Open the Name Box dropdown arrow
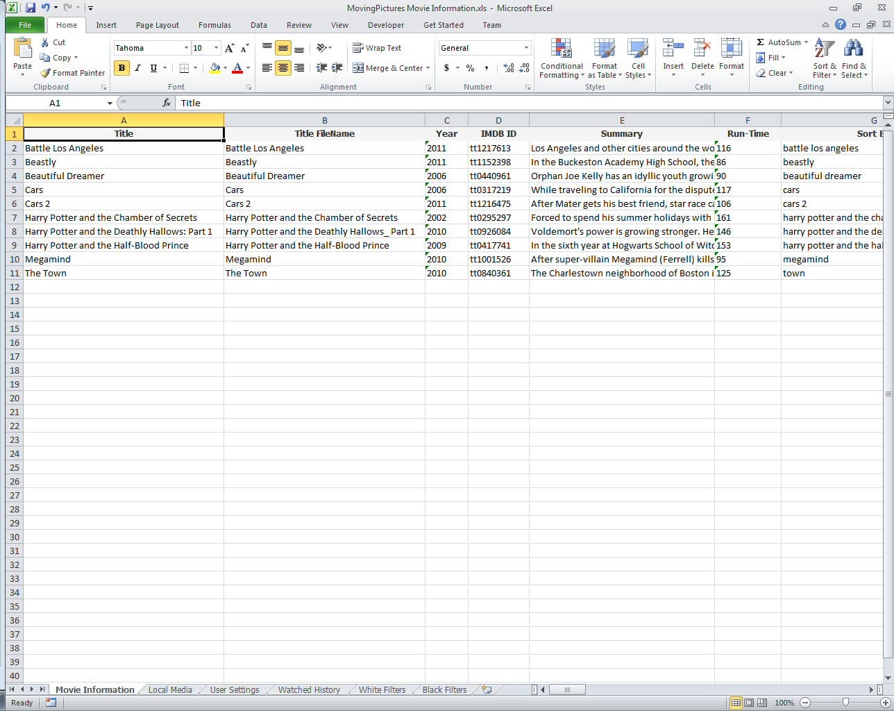This screenshot has height=711, width=894. (110, 103)
